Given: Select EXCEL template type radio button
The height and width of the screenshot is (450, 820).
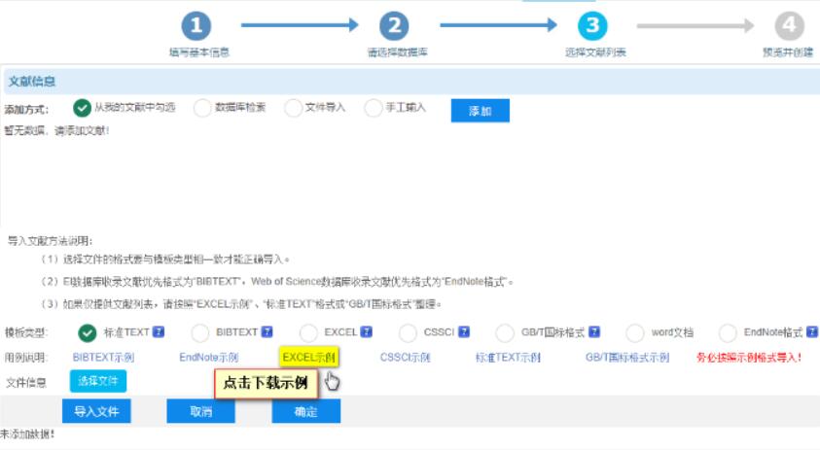Looking at the screenshot, I should (x=308, y=332).
